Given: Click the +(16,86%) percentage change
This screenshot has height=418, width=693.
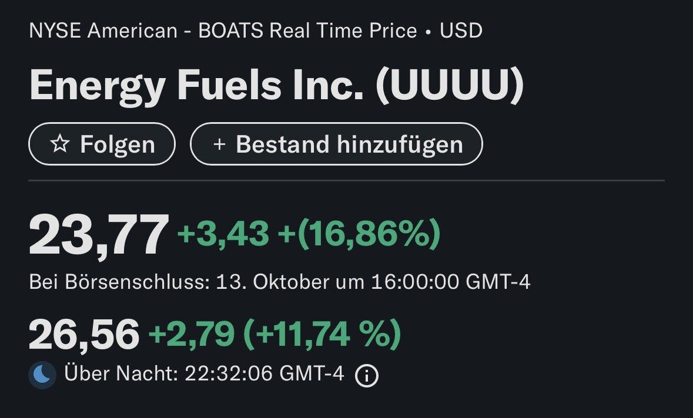Looking at the screenshot, I should click(359, 235).
